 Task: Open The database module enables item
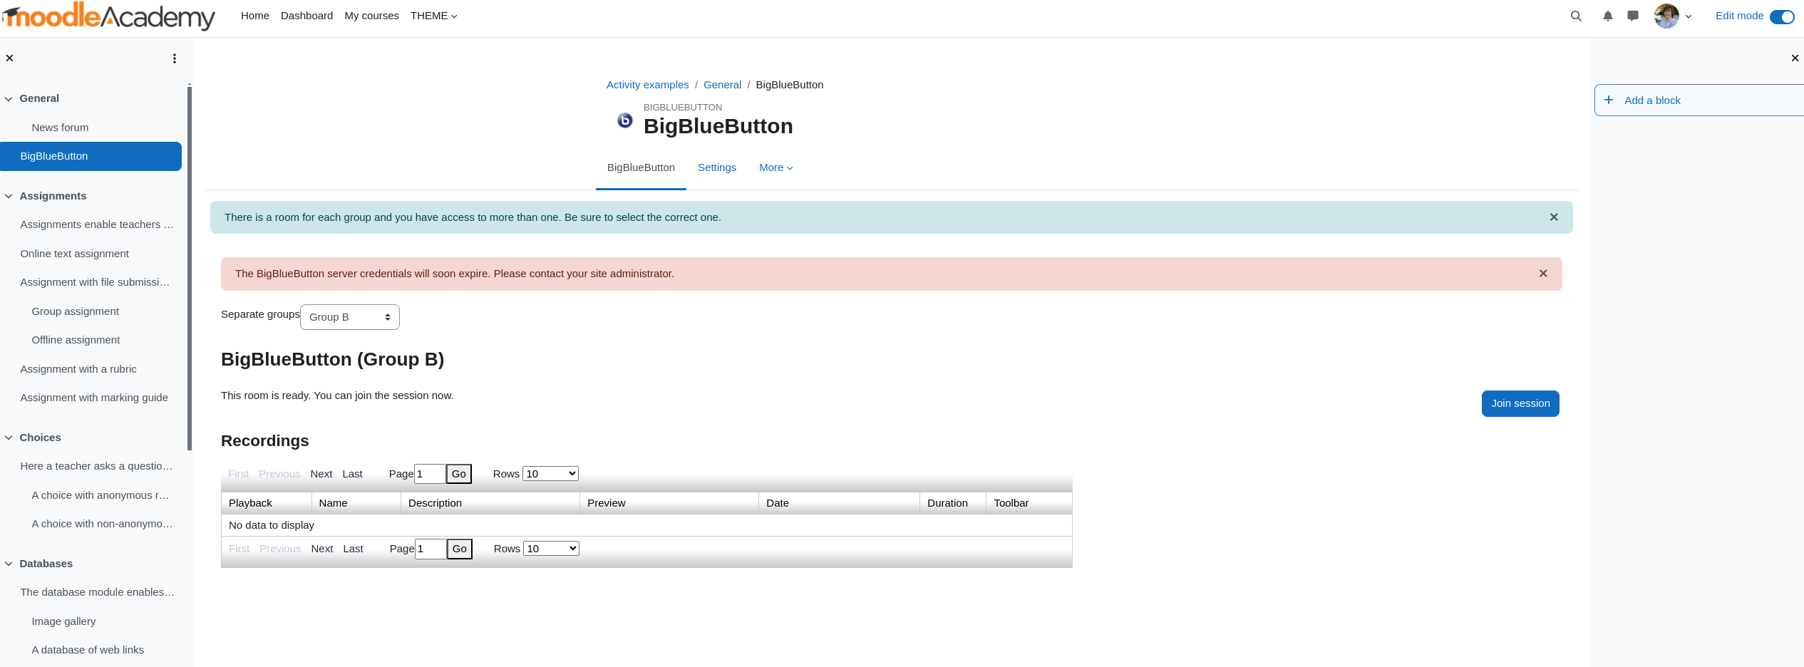pos(97,592)
